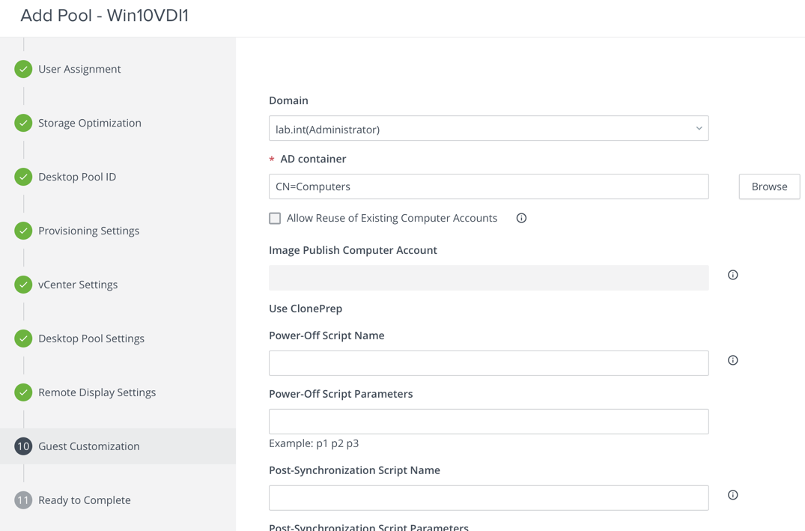Screen dimensions: 805x531
Task: Focus the Power-Off Script Name field
Action: [487, 363]
